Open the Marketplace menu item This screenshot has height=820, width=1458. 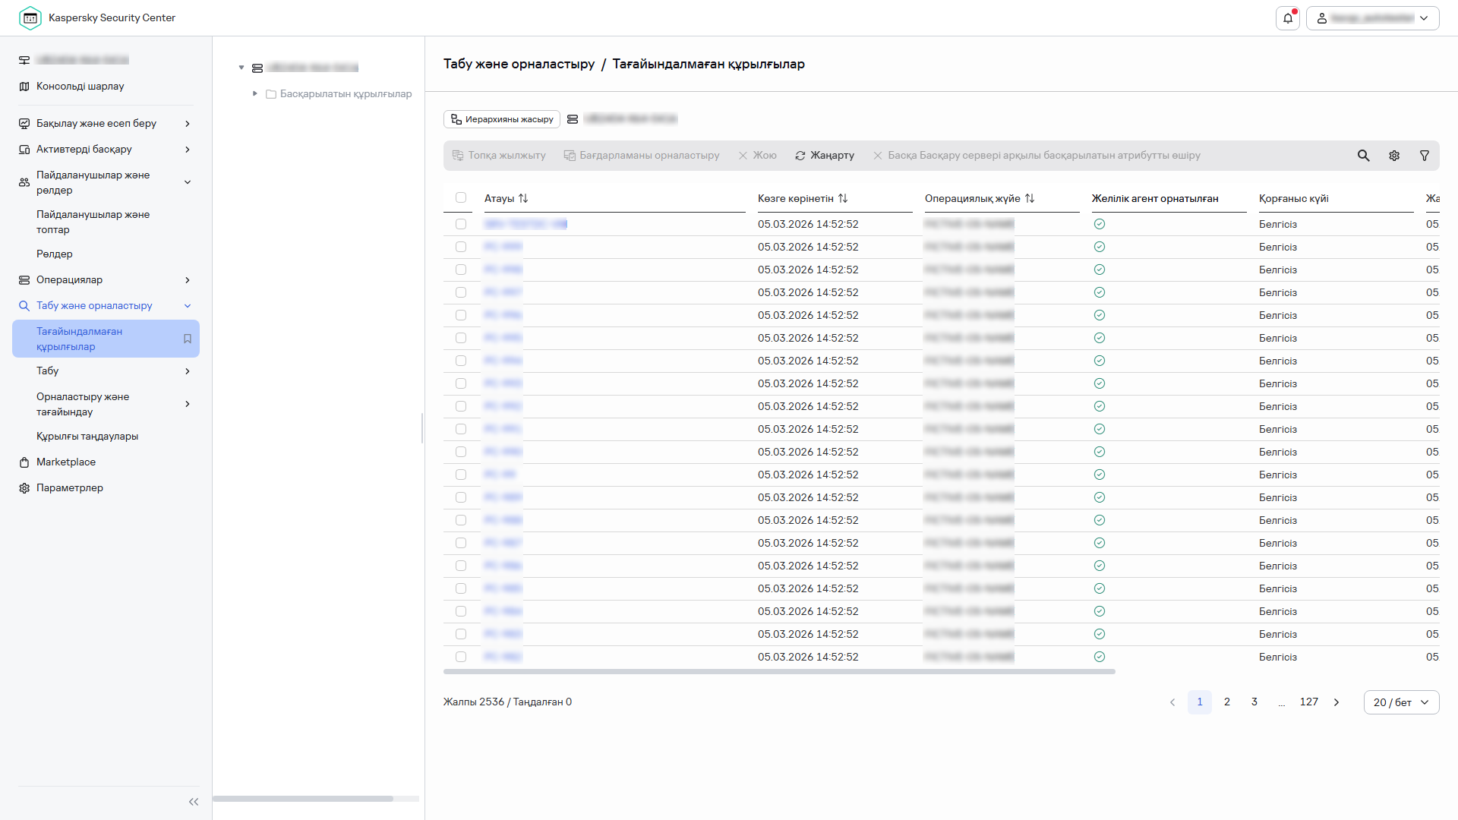coord(66,462)
